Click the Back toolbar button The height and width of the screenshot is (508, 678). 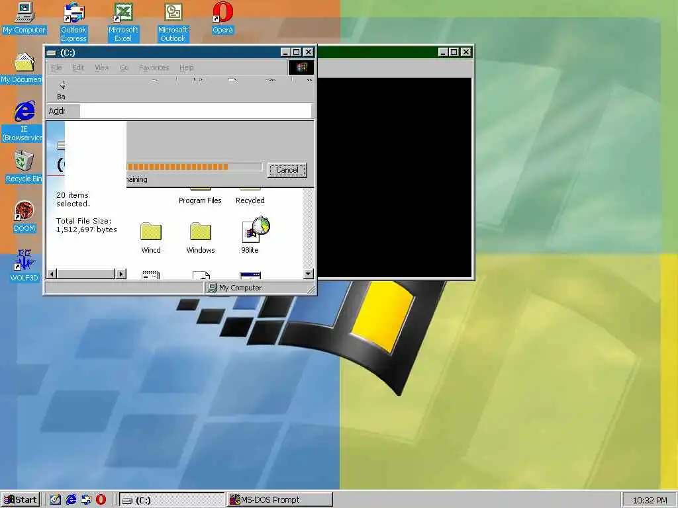pyautogui.click(x=62, y=89)
